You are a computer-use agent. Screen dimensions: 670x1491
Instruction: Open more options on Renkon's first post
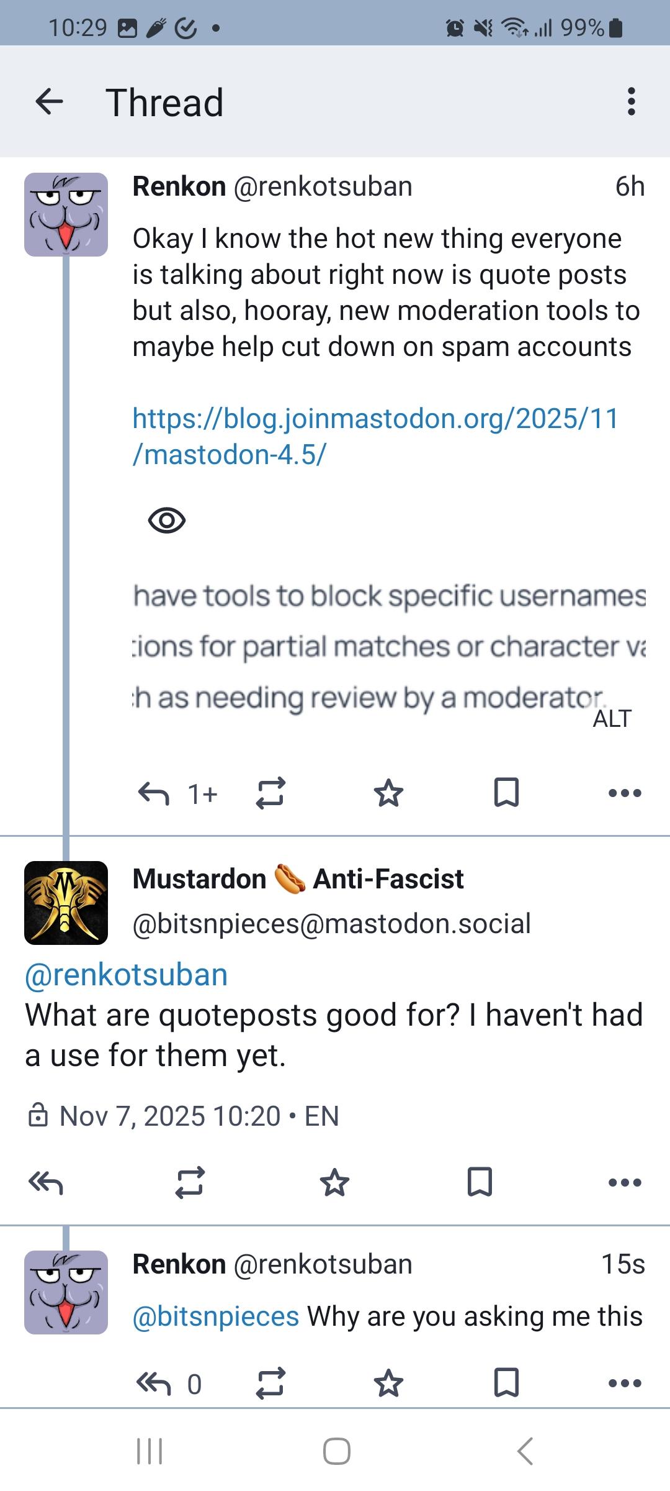625,793
